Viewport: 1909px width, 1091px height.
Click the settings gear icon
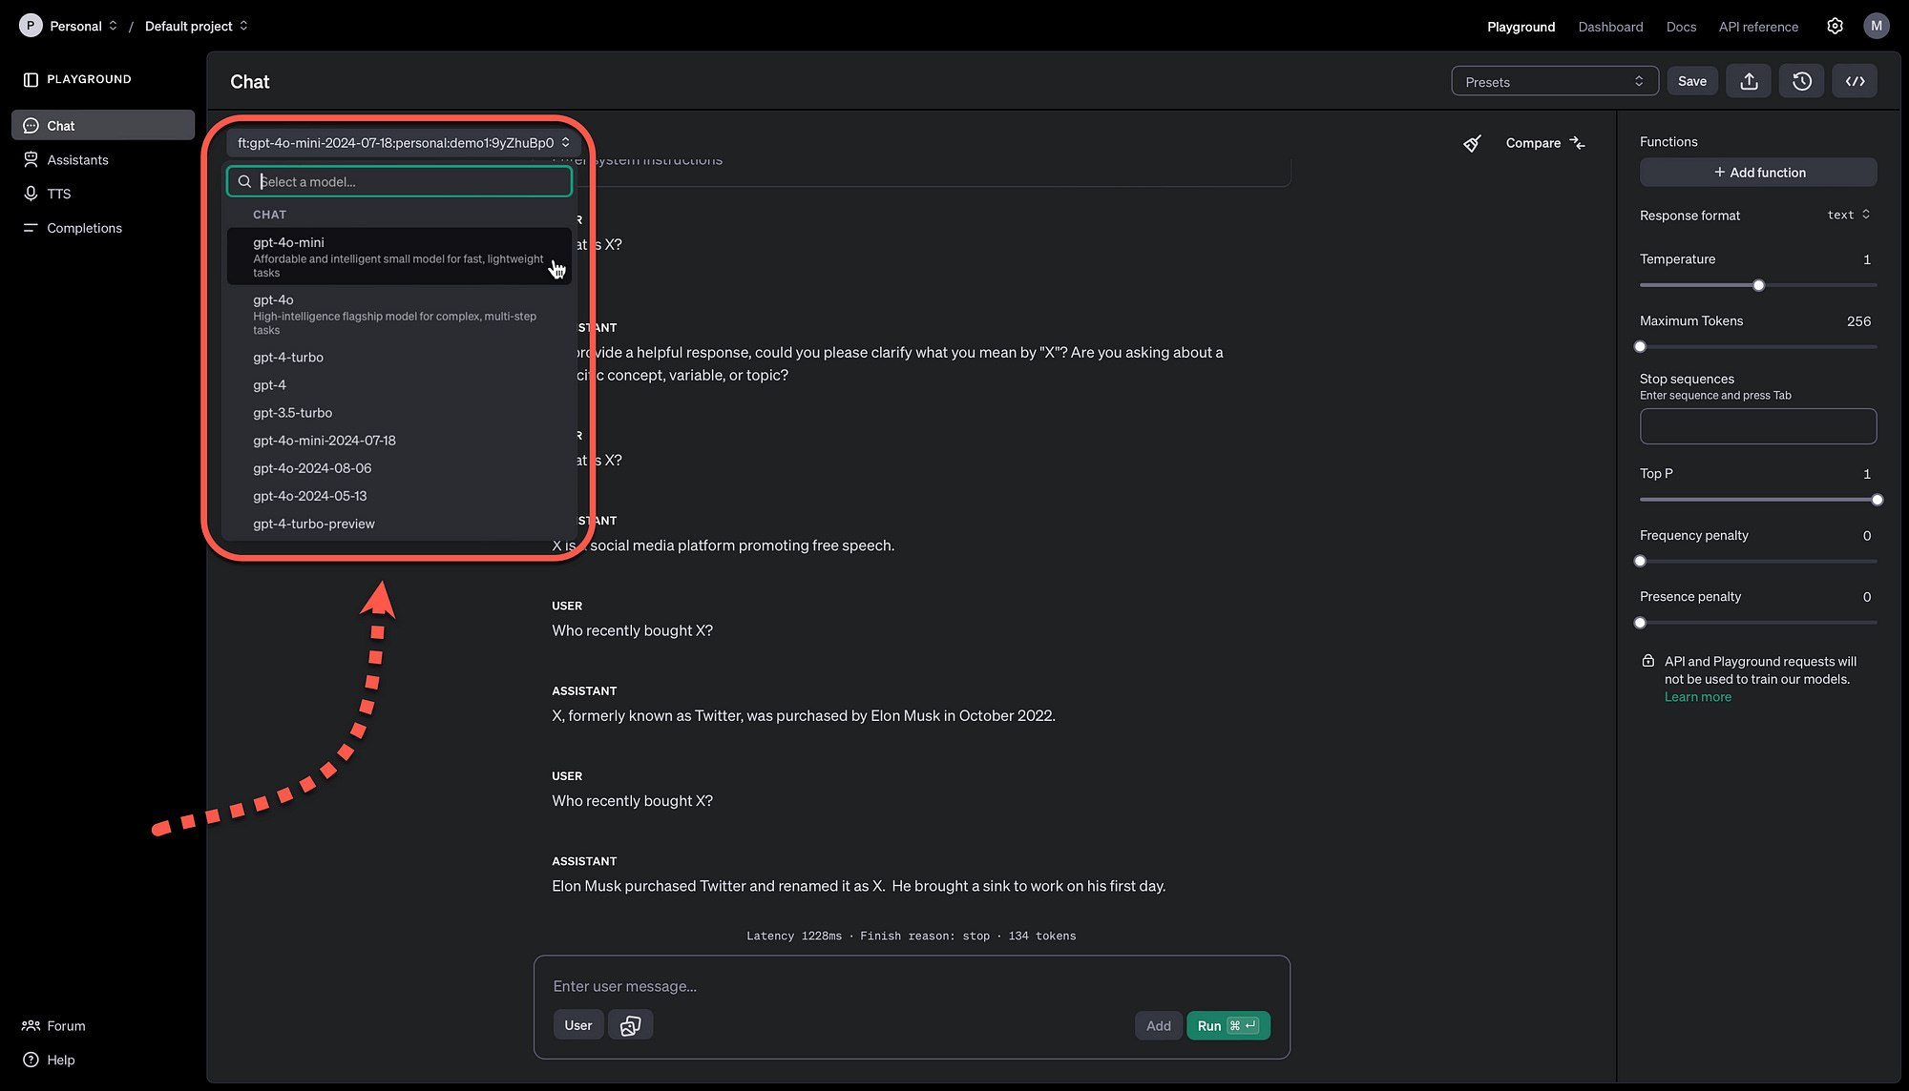click(x=1835, y=26)
